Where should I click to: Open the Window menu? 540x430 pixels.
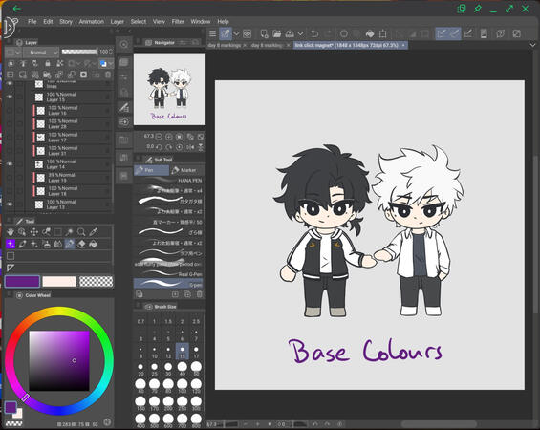coord(201,21)
